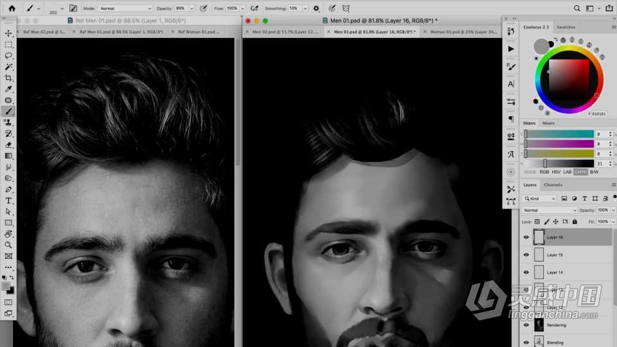This screenshot has width=617, height=347.
Task: Open the Actions play-button panel icon
Action: click(511, 49)
